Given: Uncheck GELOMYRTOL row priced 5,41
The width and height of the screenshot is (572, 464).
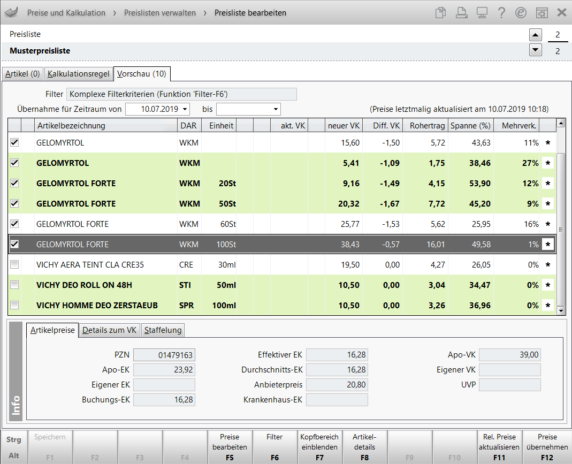Looking at the screenshot, I should [14, 163].
